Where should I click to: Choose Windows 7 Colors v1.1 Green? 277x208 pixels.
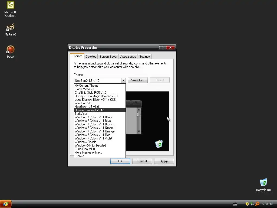point(100,128)
